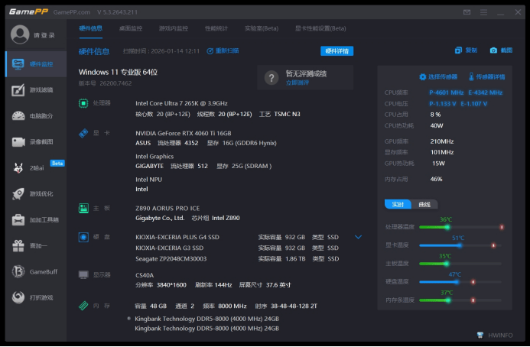Select the 游戏内监控 tab
This screenshot has width=530, height=347.
tap(174, 28)
